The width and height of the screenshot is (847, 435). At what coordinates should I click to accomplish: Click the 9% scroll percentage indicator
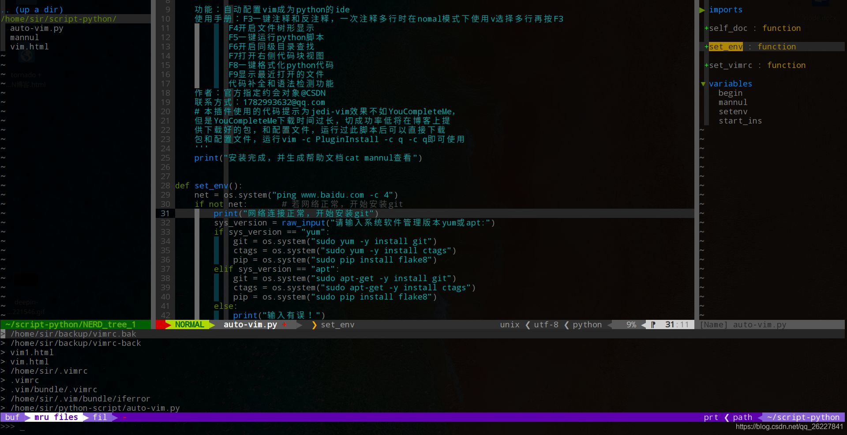coord(631,325)
